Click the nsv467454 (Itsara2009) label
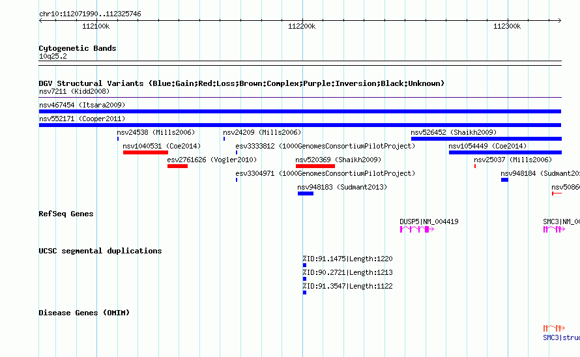The width and height of the screenshot is (580, 357). pyautogui.click(x=82, y=105)
